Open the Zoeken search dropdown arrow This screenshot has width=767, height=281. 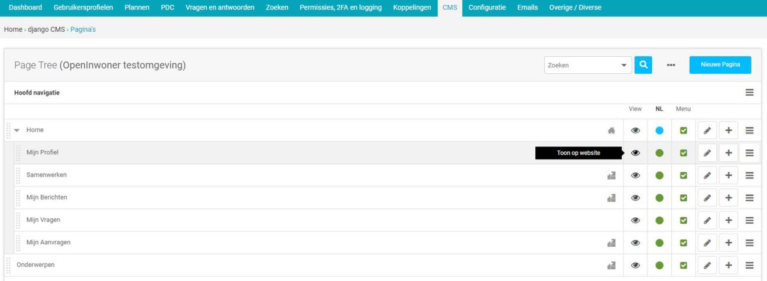pyautogui.click(x=624, y=66)
